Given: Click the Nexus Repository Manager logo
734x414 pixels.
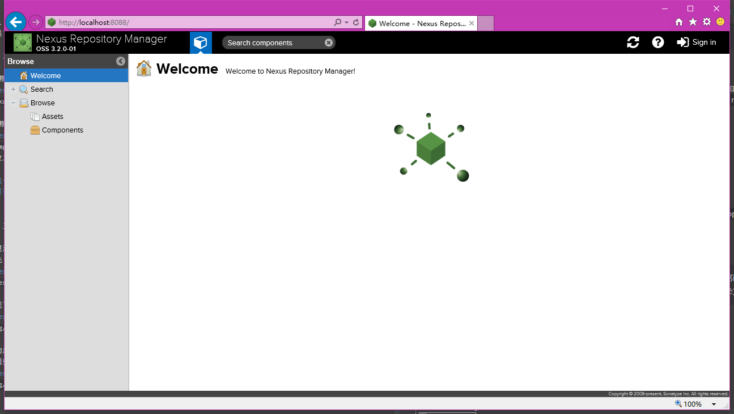Looking at the screenshot, I should (x=23, y=42).
